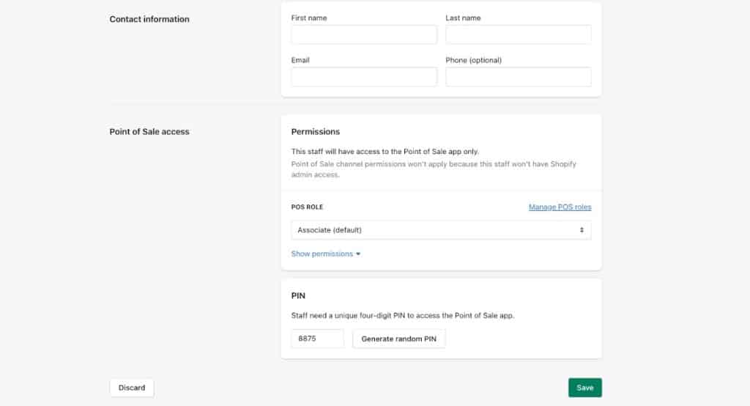Discard the staff changes

coord(132,388)
